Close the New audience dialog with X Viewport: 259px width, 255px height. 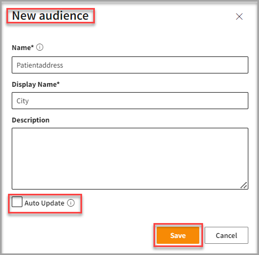239,17
